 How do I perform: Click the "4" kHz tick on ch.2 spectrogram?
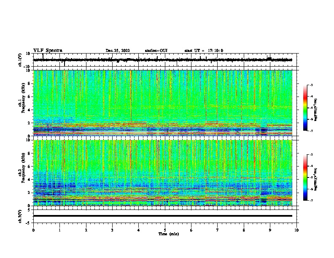point(29,180)
